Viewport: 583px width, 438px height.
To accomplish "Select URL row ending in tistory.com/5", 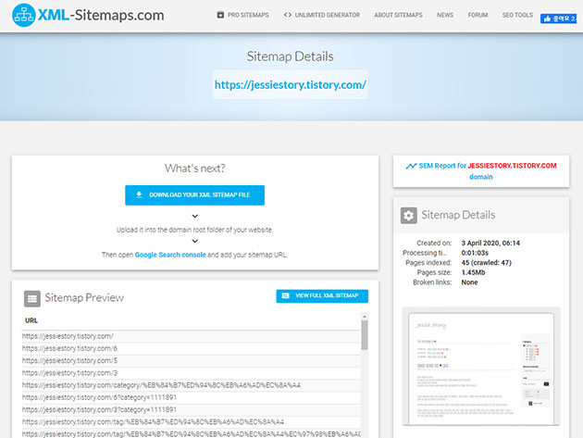I will (x=192, y=361).
